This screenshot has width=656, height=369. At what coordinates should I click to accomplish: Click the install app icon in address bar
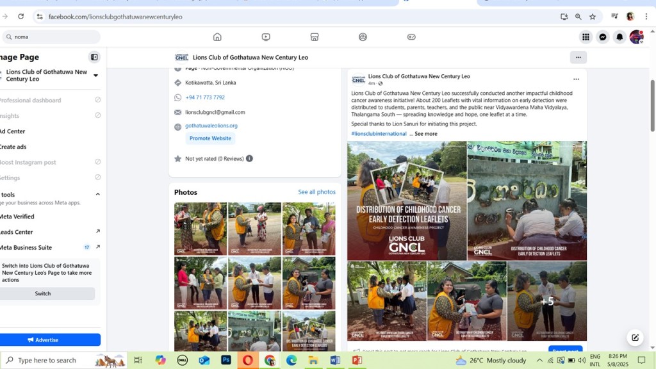pyautogui.click(x=564, y=17)
